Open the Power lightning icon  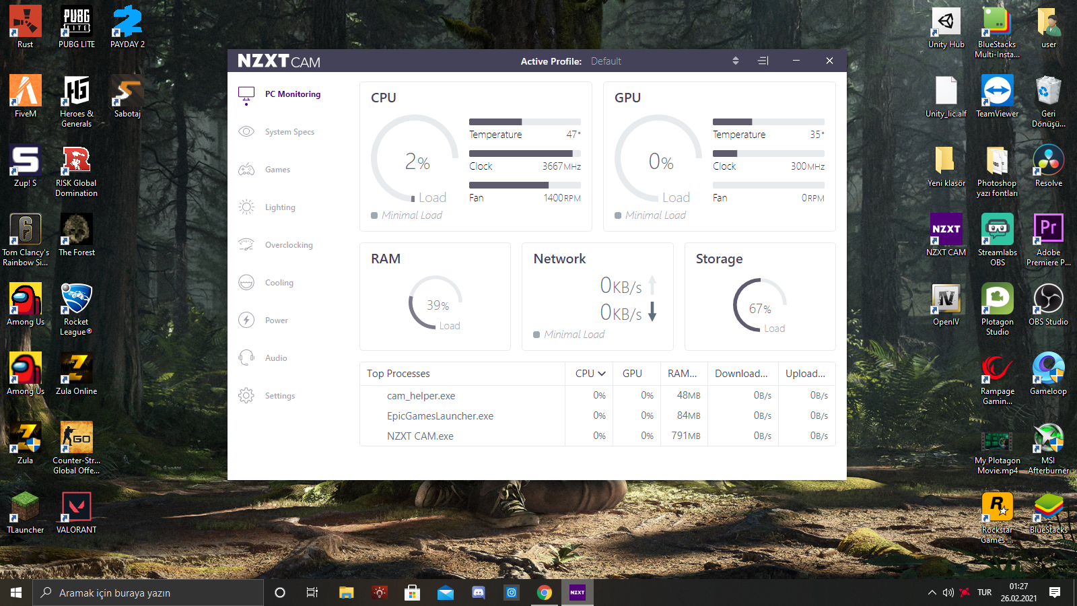coord(246,320)
